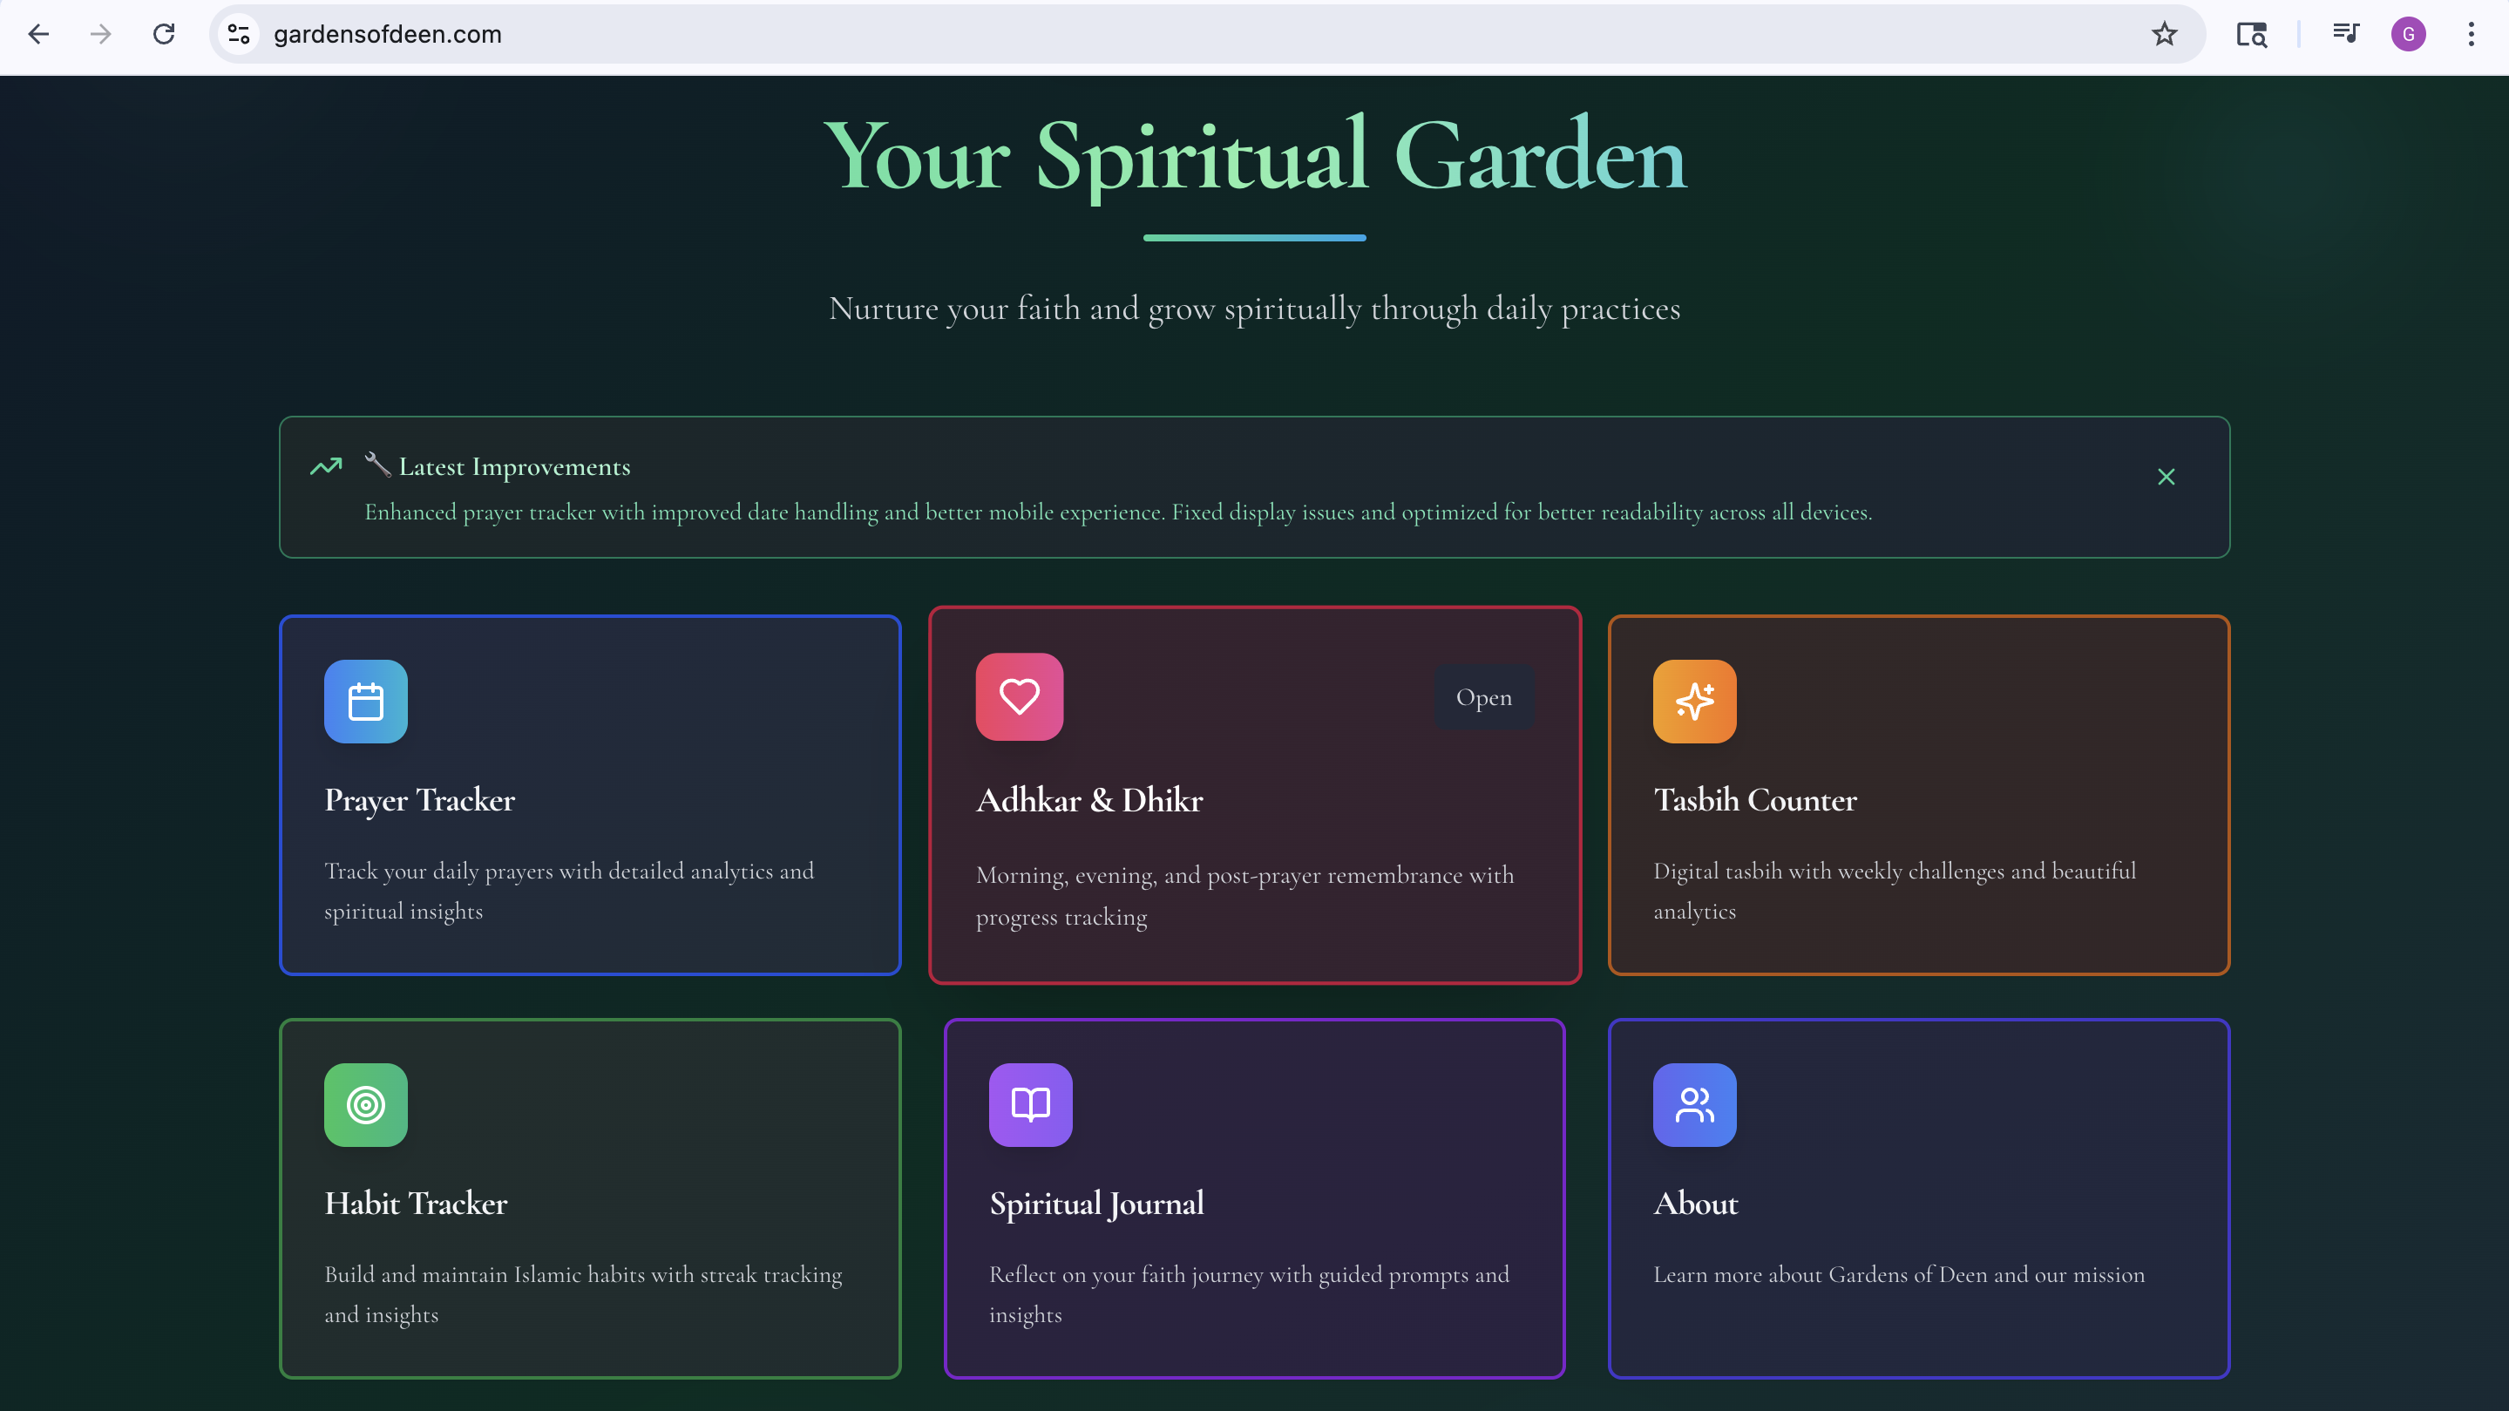Open the Spiritual Journal card title

[x=1096, y=1204]
